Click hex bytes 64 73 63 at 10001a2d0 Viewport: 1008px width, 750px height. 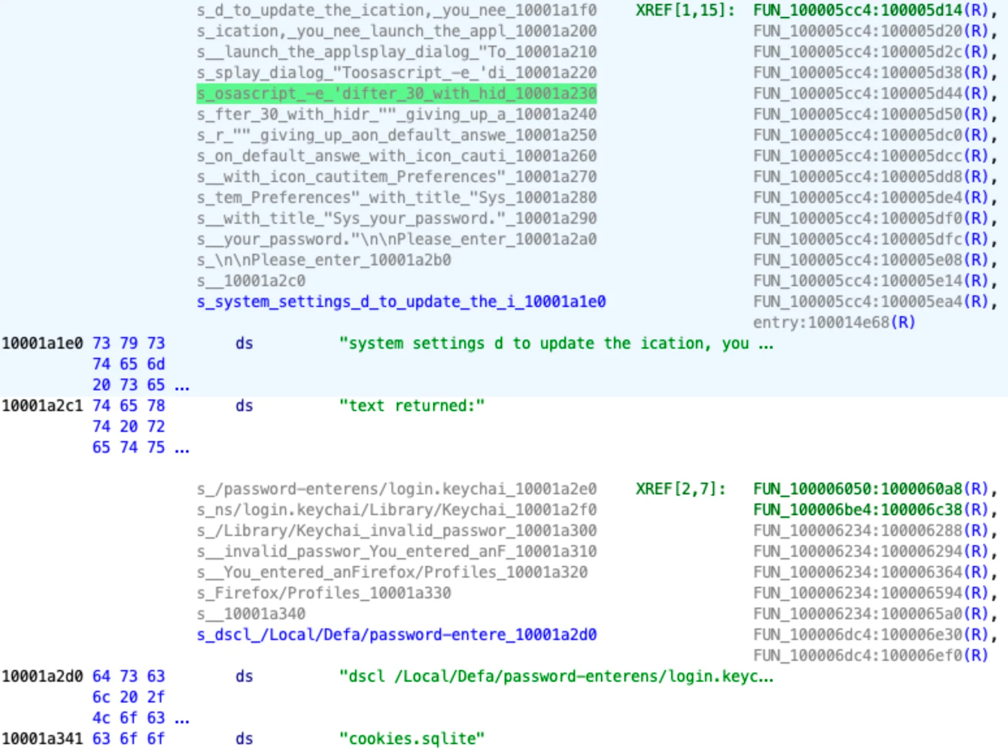[129, 676]
